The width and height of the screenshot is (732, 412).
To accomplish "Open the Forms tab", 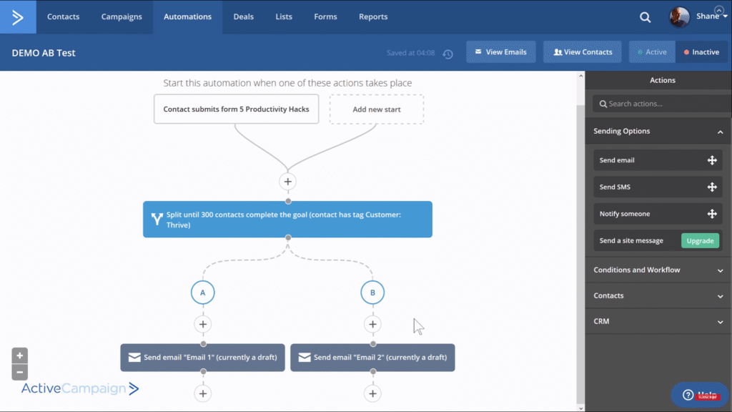I will 325,16.
